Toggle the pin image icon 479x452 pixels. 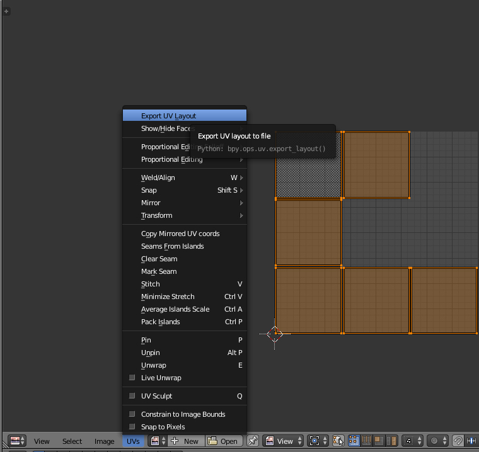(253, 441)
